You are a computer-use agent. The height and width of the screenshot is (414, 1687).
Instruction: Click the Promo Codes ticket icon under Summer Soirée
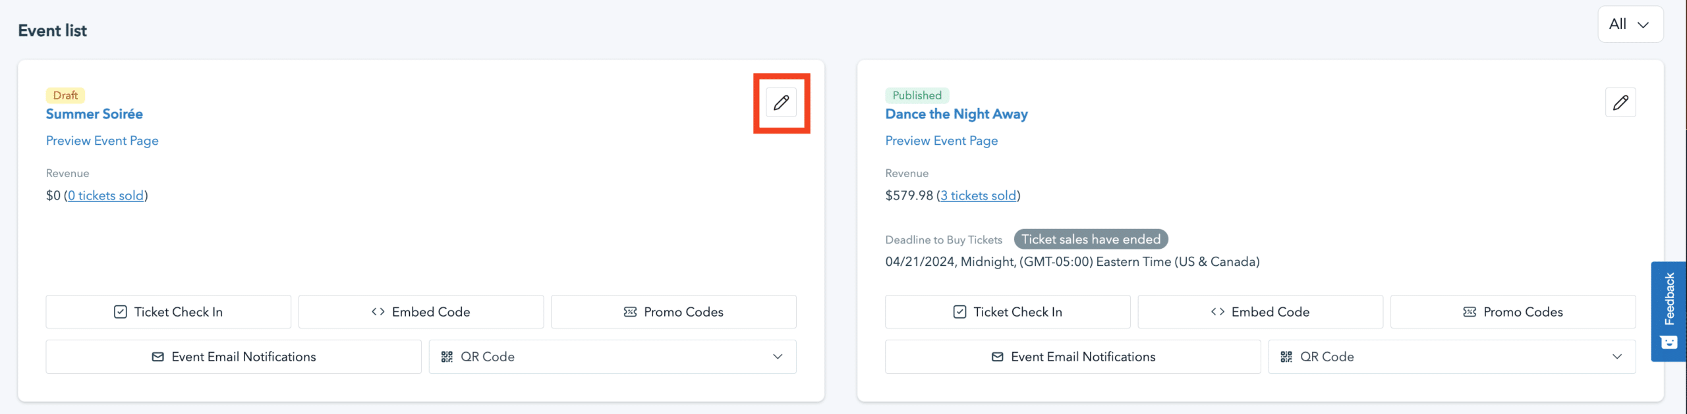630,311
